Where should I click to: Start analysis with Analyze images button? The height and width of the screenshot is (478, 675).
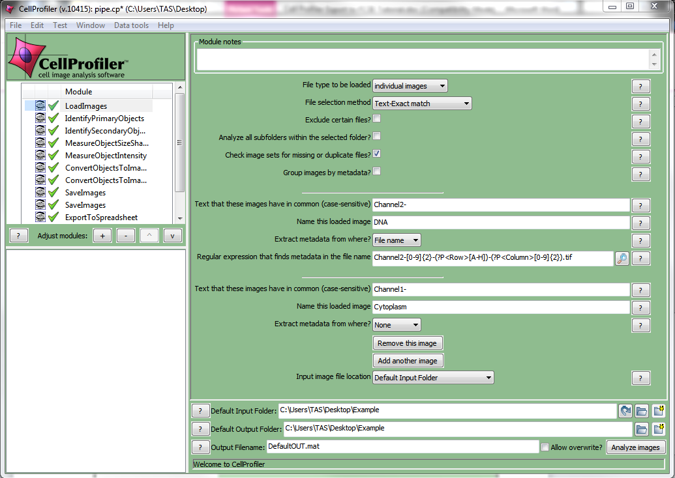point(635,447)
